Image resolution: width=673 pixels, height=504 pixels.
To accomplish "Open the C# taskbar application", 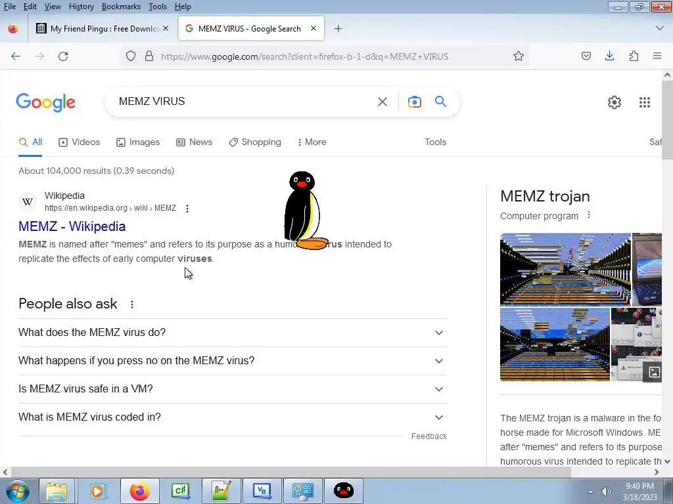I will coord(181,491).
